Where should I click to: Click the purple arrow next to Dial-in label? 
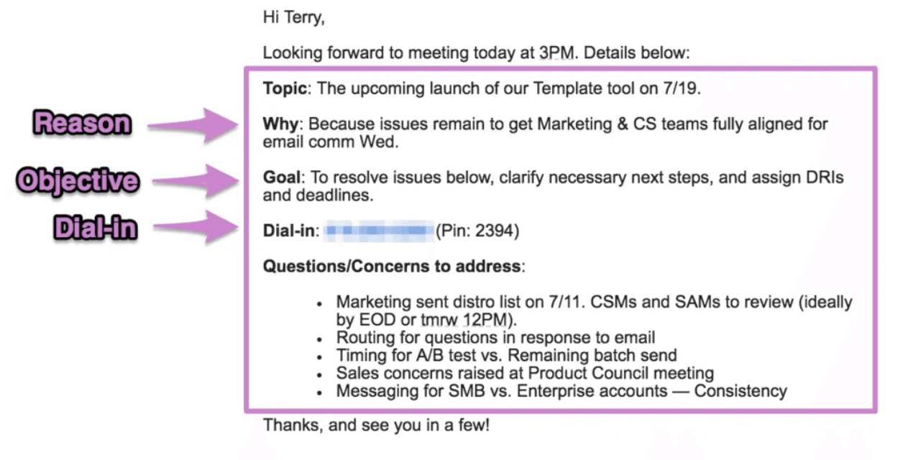pos(196,228)
